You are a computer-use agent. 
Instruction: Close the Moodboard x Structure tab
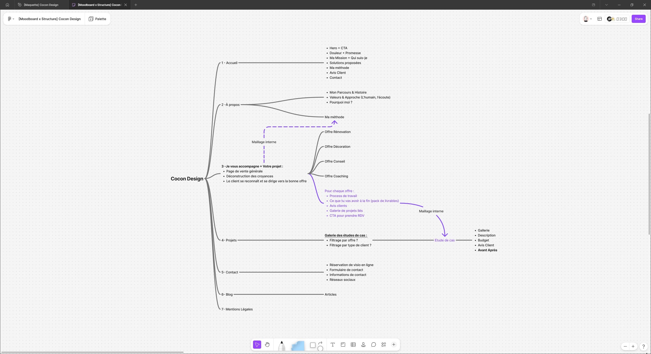pos(126,5)
